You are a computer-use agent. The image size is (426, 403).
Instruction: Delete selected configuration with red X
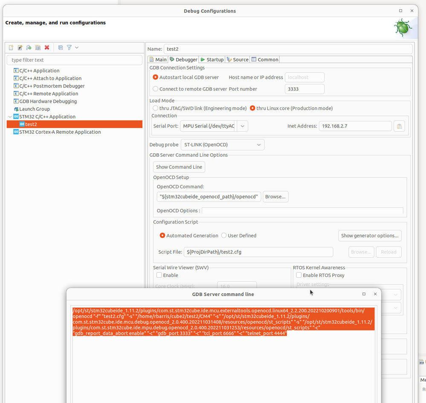click(x=47, y=48)
